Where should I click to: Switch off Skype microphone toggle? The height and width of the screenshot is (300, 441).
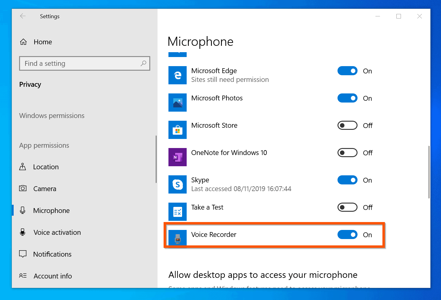point(348,180)
